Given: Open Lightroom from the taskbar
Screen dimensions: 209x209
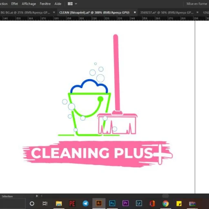Looking at the screenshot, I should coord(139,203).
